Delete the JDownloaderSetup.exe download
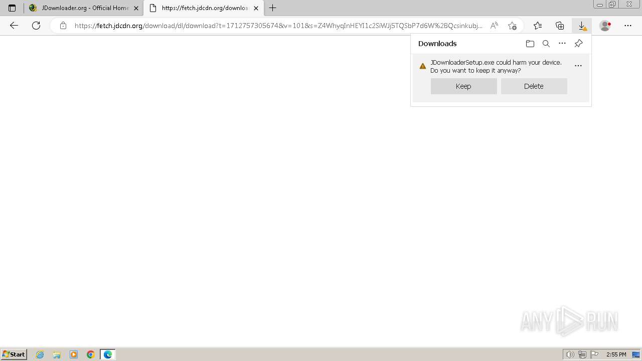The height and width of the screenshot is (361, 642). point(534,86)
